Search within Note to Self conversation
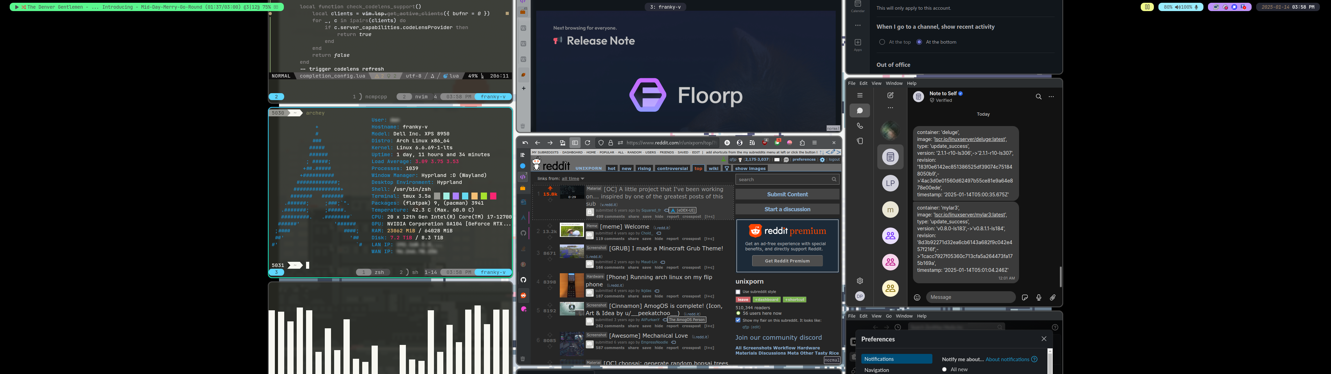This screenshot has width=1331, height=374. 1038,97
